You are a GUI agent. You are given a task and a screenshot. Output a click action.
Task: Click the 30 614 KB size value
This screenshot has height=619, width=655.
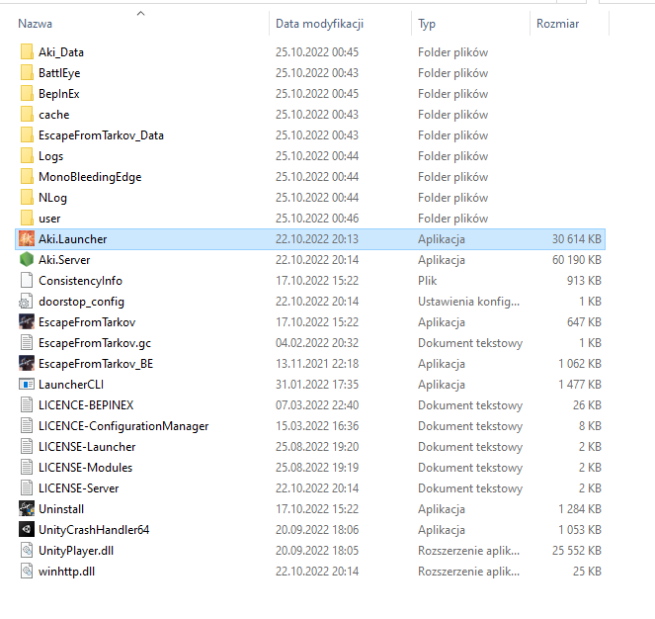(577, 239)
